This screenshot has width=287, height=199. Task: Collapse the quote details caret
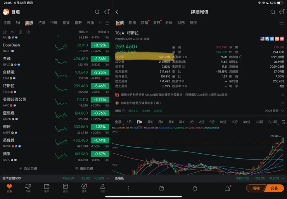[x=200, y=89]
